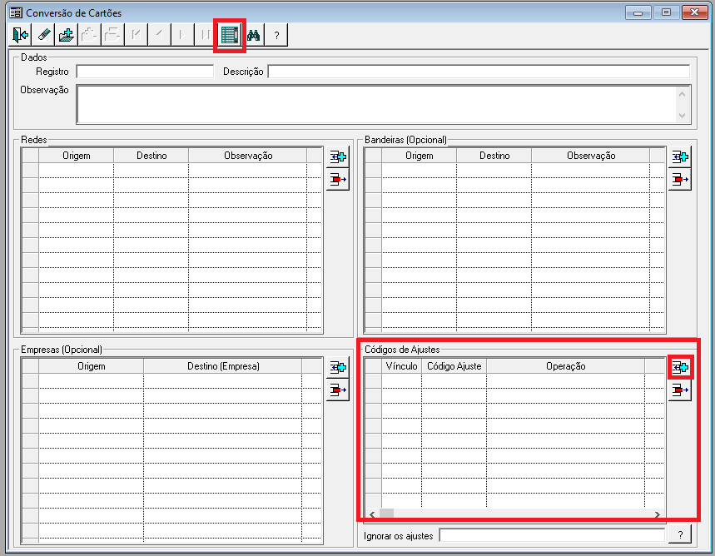The height and width of the screenshot is (556, 715).
Task: Click the add new record folder icon
Action: [x=67, y=35]
